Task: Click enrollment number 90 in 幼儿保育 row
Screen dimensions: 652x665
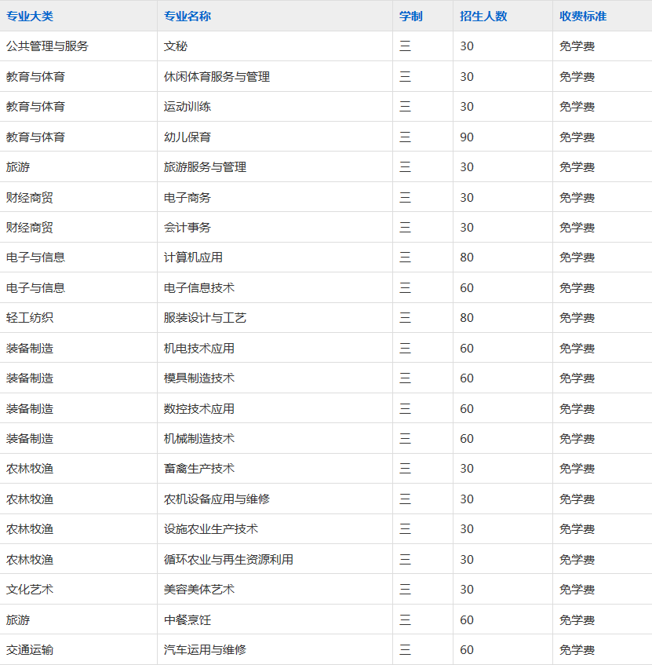Action: point(467,137)
